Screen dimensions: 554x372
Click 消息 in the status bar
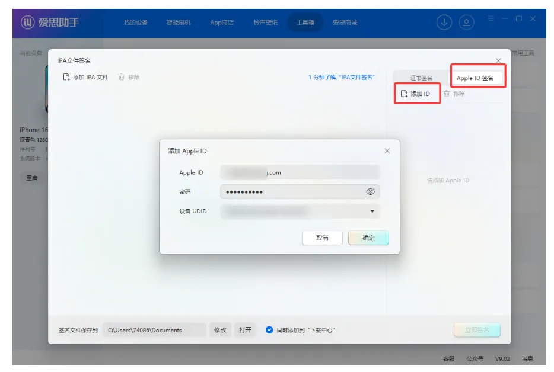[527, 358]
